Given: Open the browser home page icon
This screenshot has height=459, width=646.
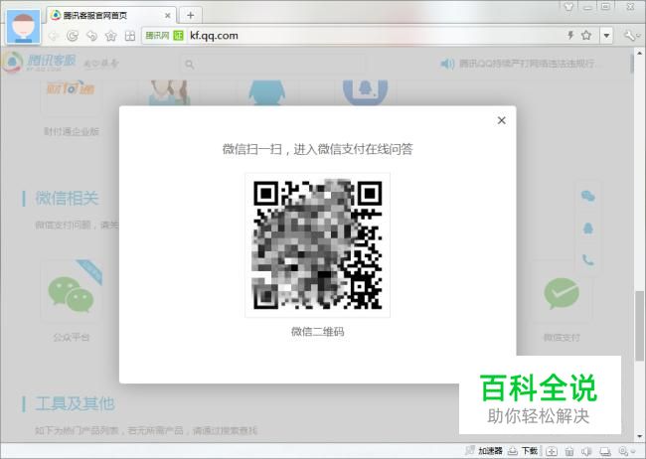Looking at the screenshot, I should click(111, 36).
